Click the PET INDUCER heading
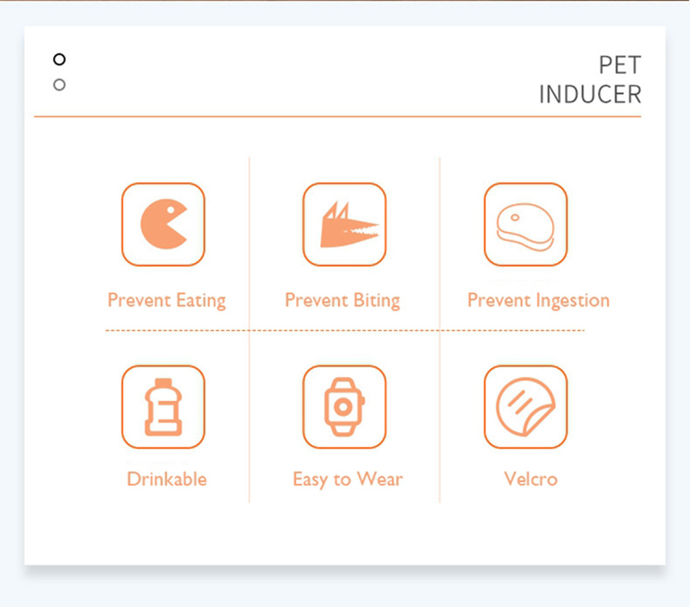 pyautogui.click(x=590, y=79)
